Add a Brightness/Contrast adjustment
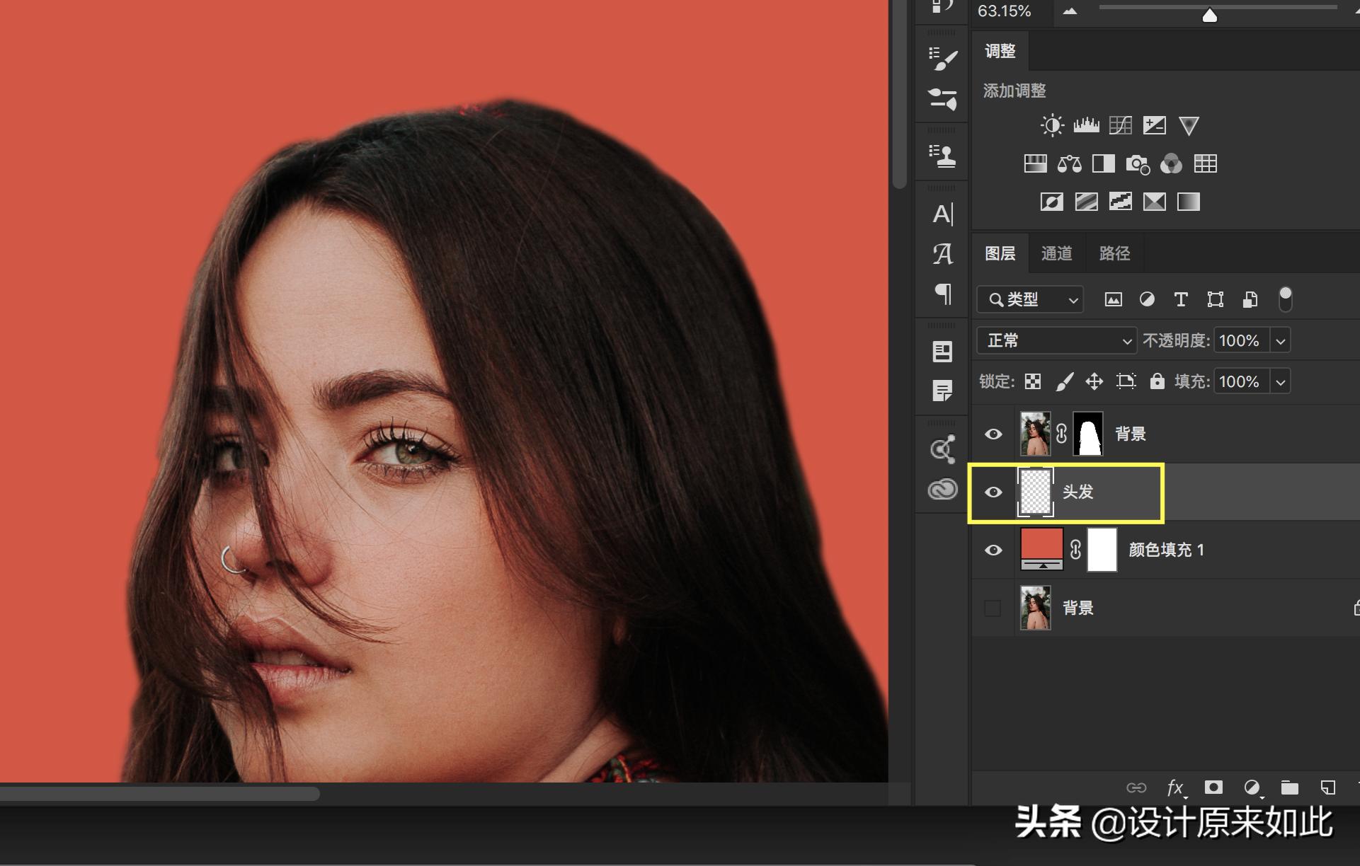Screen dimensions: 1360x866 [x=1052, y=126]
